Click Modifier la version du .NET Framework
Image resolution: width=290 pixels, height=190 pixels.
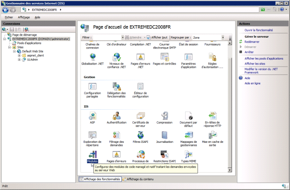click(x=261, y=71)
